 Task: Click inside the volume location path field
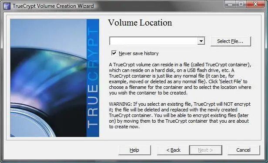(154, 41)
